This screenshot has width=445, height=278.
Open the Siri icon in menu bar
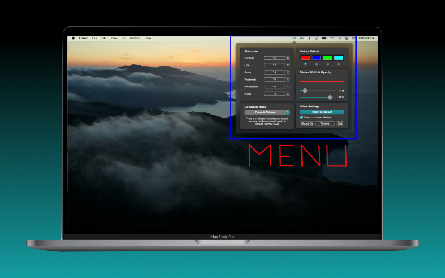353,38
